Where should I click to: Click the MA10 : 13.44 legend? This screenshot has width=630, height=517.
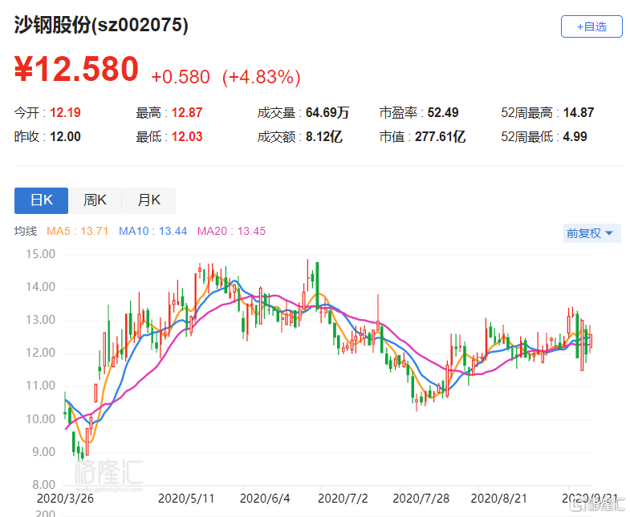tap(153, 231)
